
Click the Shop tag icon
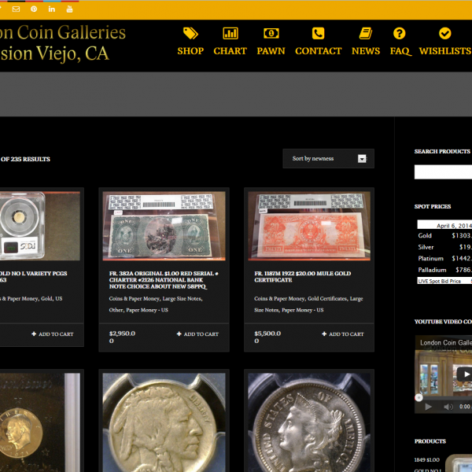tap(190, 33)
